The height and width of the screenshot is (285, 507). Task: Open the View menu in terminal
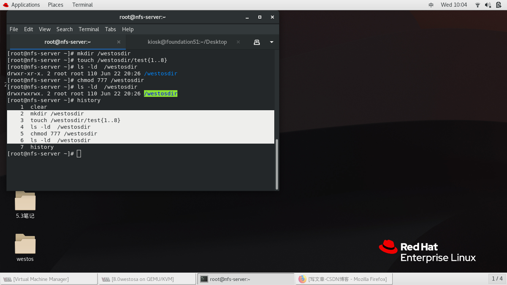(x=45, y=29)
